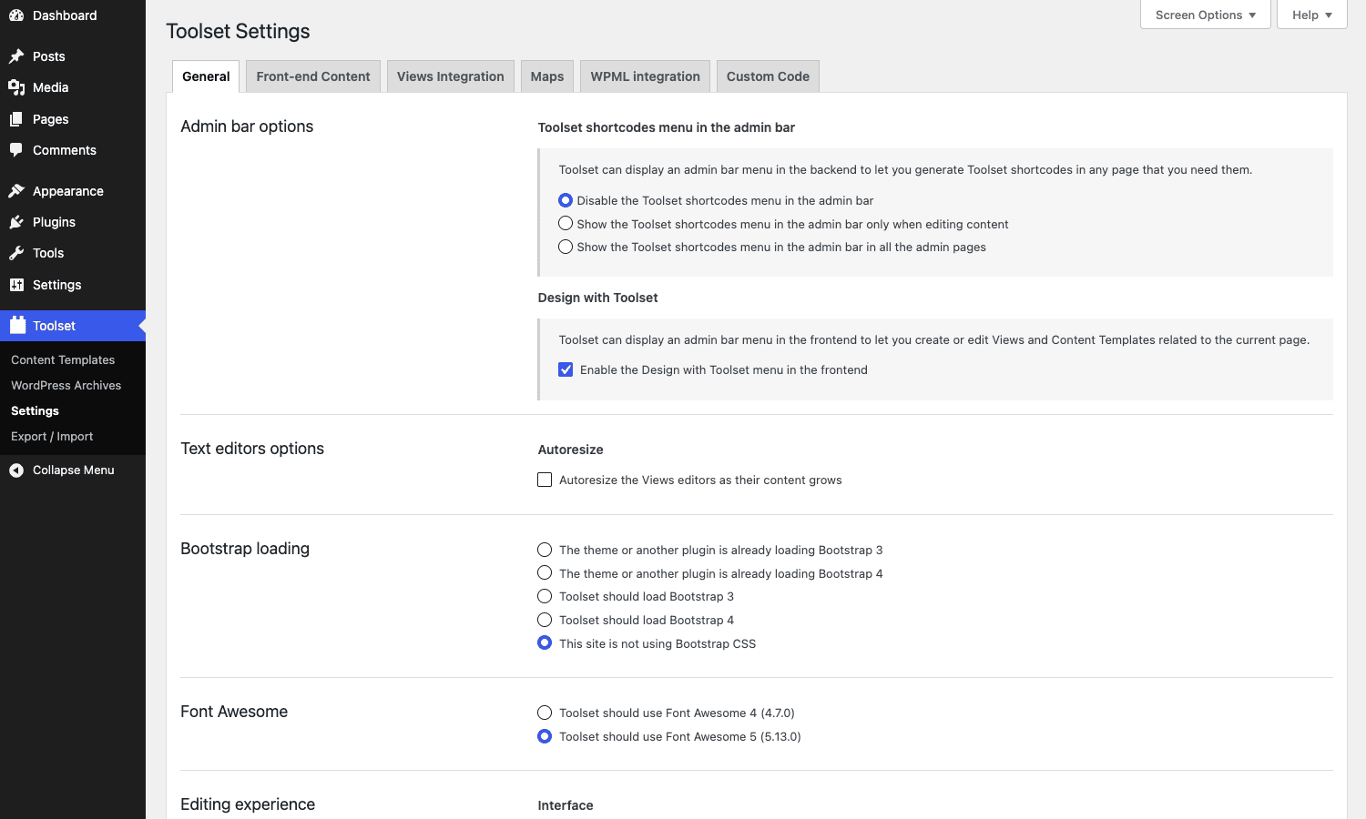1366x819 pixels.
Task: Go to the Pages menu item
Action: (x=73, y=119)
